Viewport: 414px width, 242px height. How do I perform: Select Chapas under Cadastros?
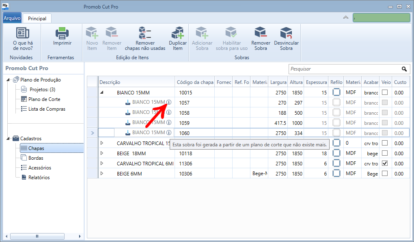52,148
